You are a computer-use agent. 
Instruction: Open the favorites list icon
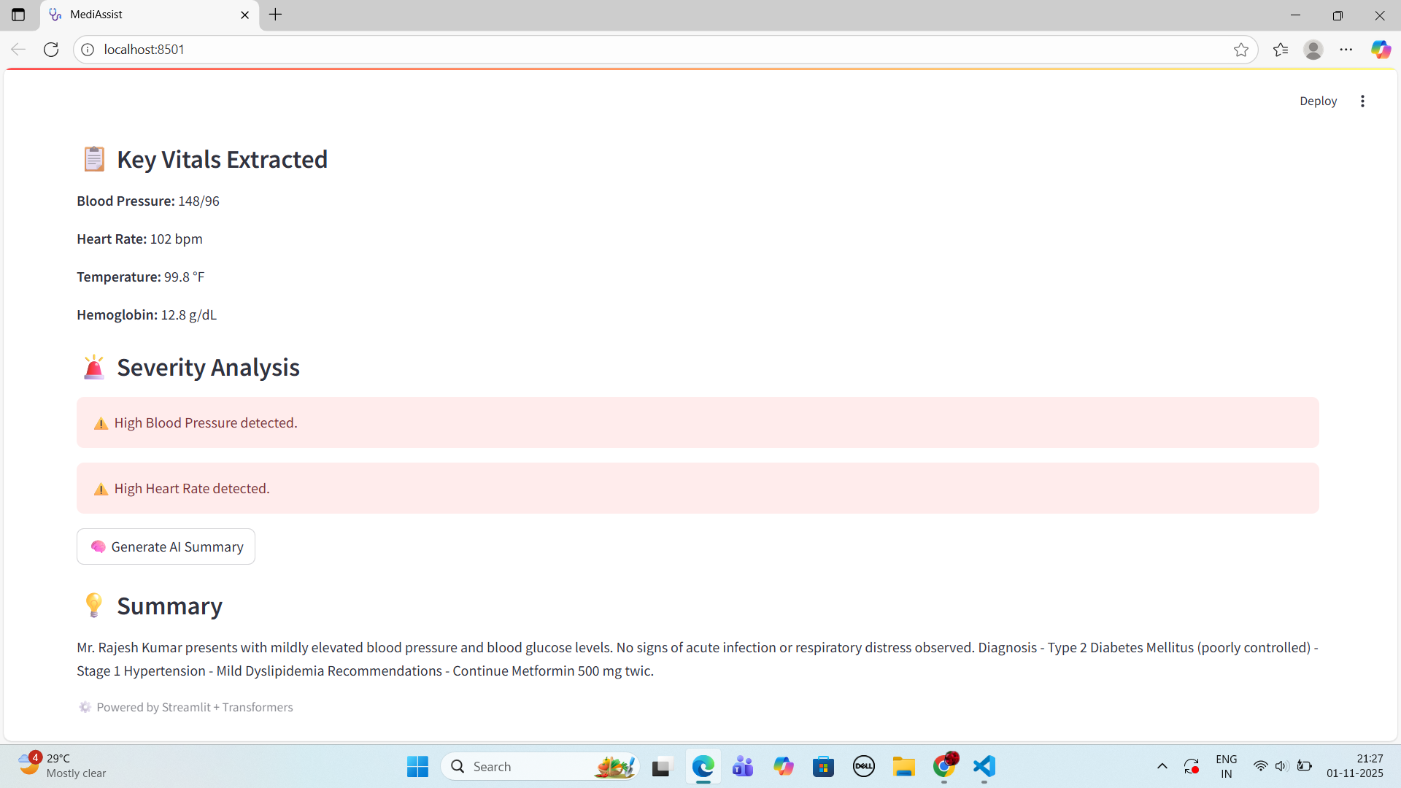(1281, 50)
